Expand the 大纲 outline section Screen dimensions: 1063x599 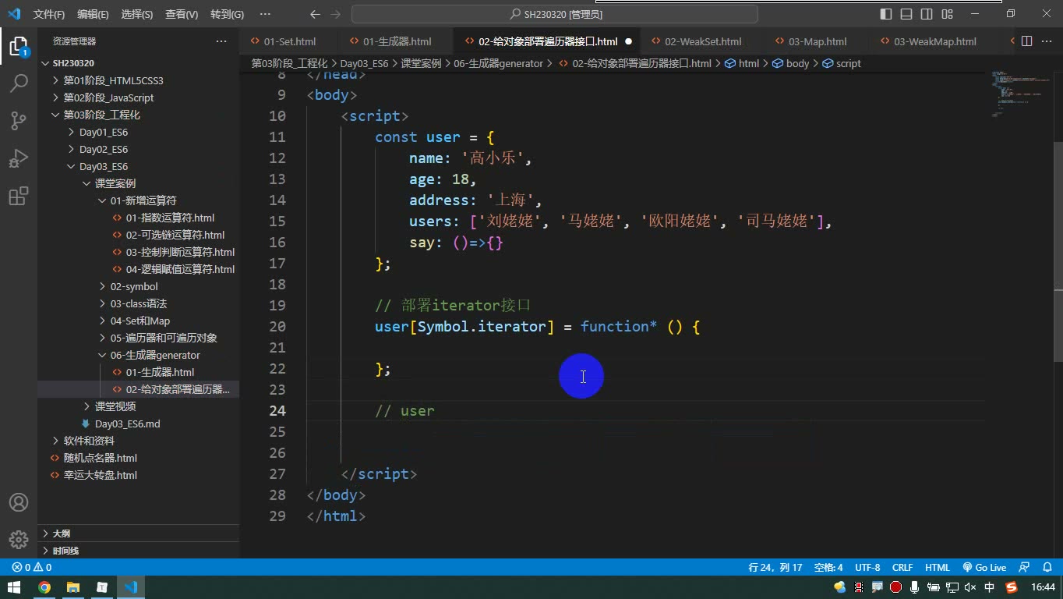coord(61,533)
